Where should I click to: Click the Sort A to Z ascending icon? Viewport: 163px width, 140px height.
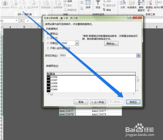[x=82, y=2]
